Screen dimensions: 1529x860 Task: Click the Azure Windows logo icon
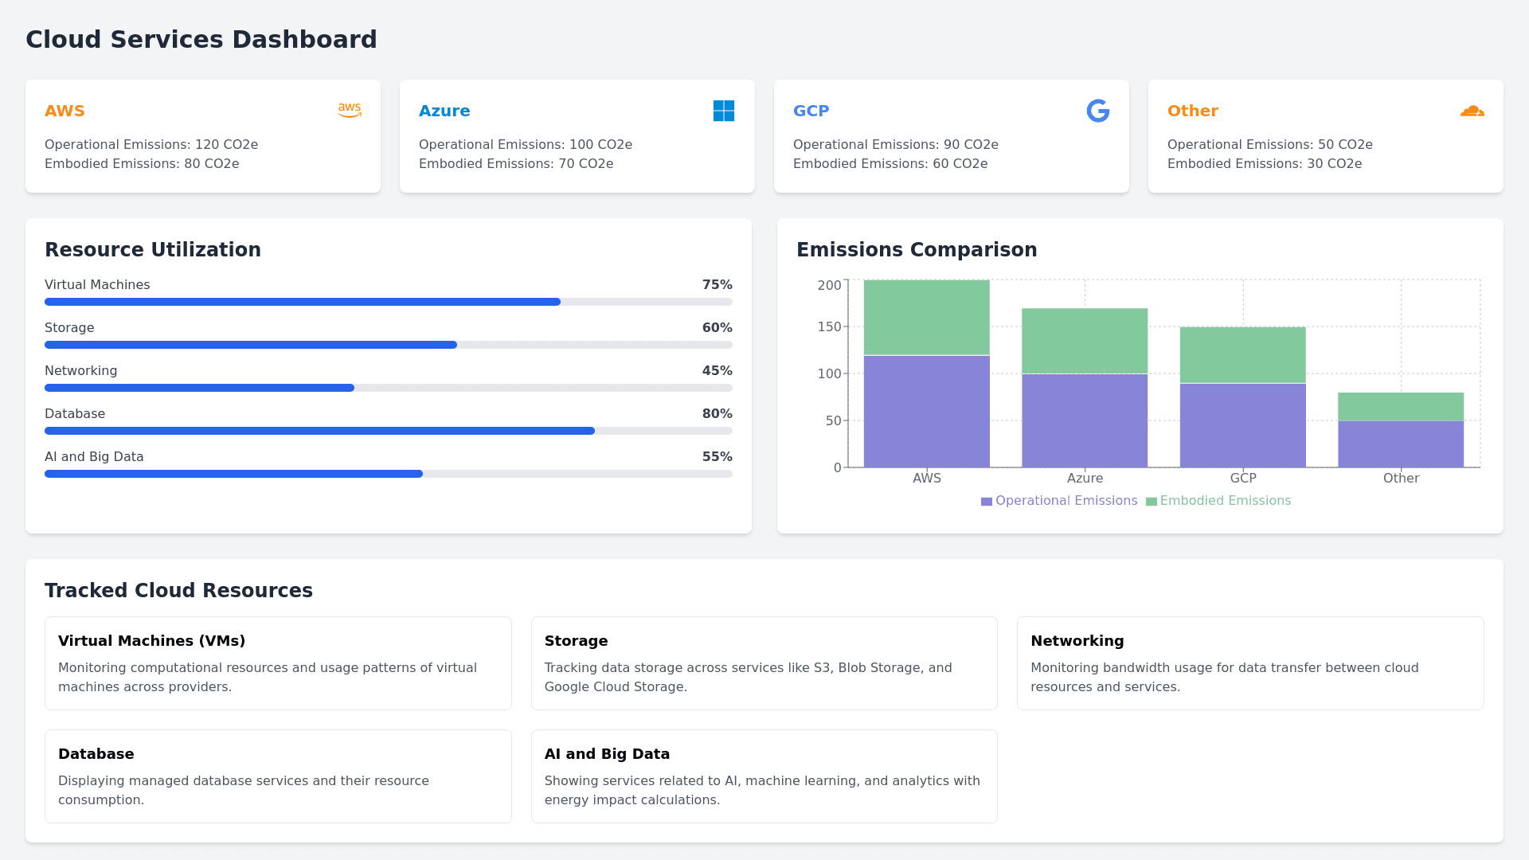(x=723, y=111)
